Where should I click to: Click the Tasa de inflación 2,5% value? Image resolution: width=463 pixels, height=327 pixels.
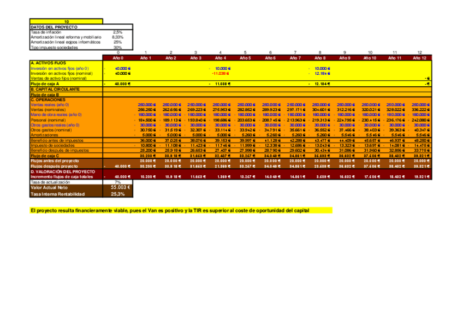[x=117, y=32]
